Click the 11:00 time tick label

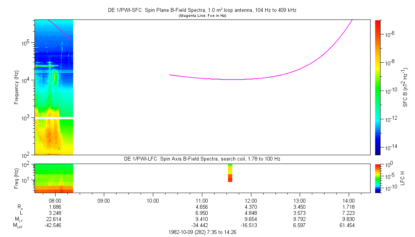tap(202, 201)
